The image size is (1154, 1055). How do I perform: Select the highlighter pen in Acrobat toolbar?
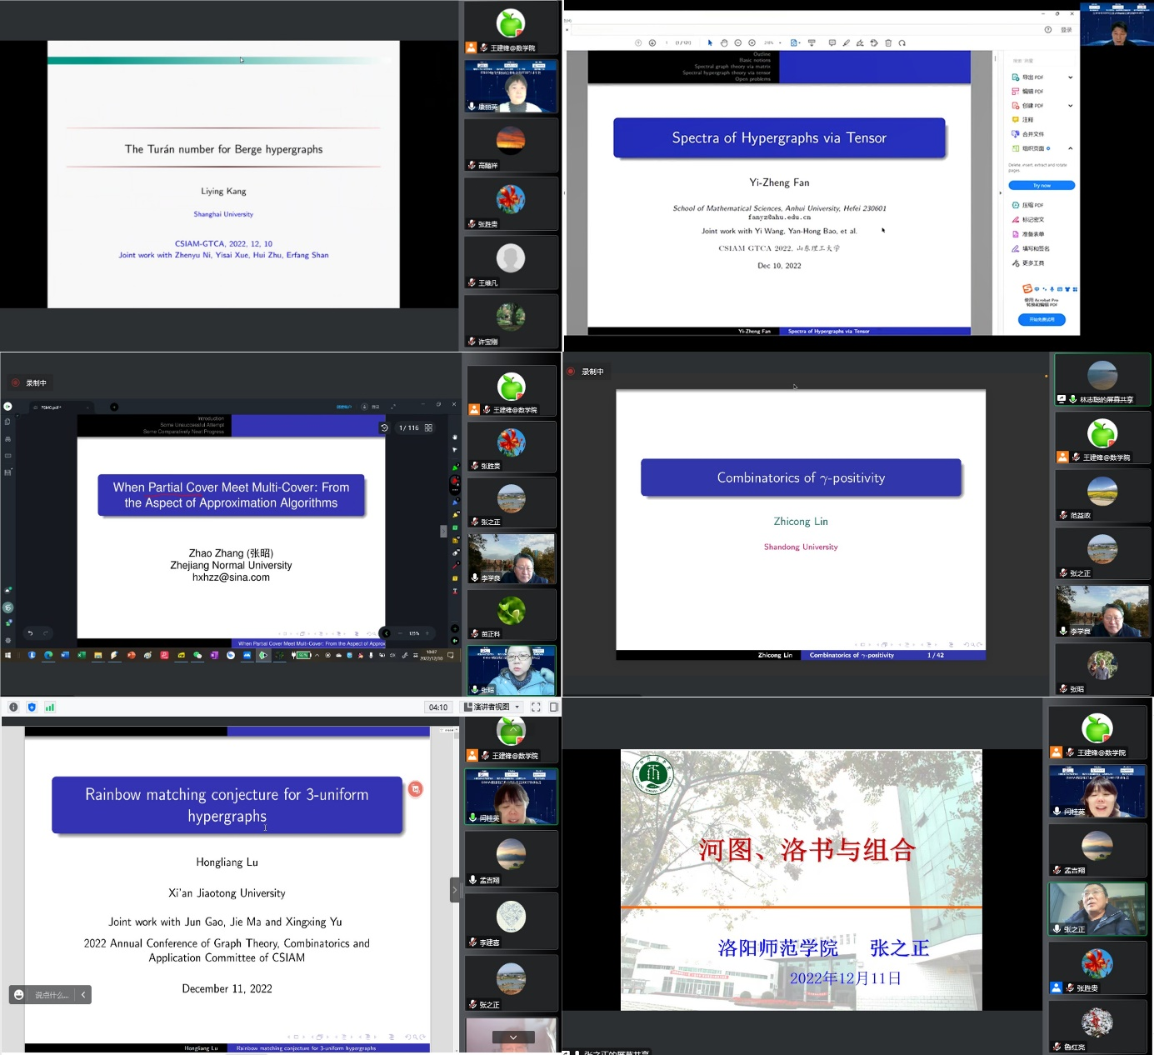(846, 42)
